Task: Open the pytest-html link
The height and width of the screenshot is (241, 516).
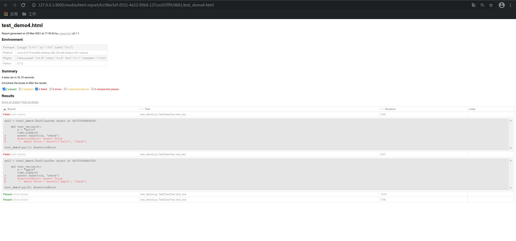Action: point(65,34)
